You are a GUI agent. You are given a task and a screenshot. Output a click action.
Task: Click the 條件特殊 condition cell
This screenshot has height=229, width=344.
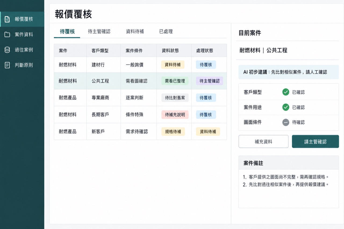click(139, 115)
